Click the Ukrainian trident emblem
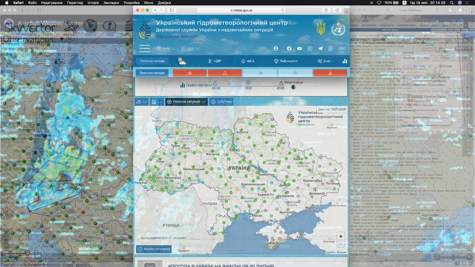 [321, 28]
